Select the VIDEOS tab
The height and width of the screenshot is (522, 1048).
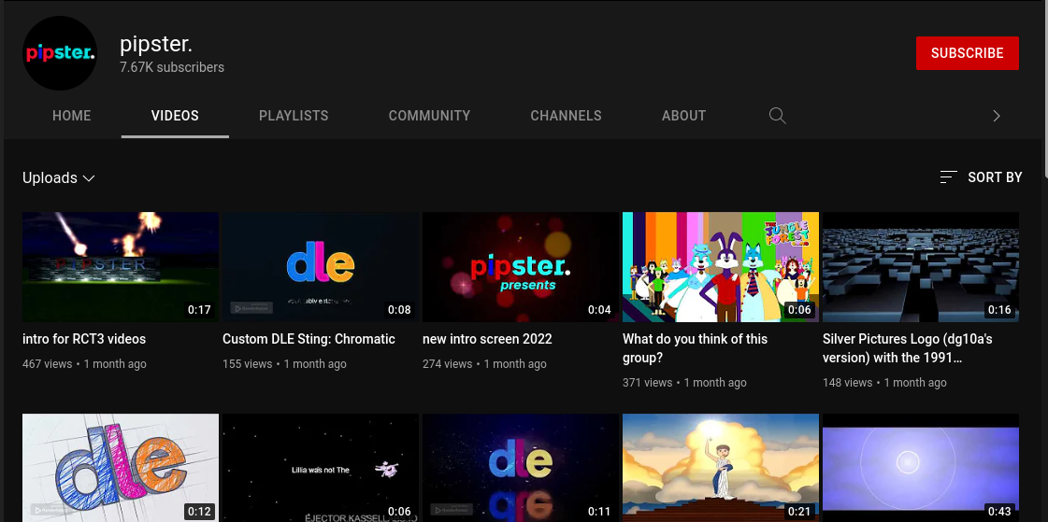pyautogui.click(x=175, y=116)
